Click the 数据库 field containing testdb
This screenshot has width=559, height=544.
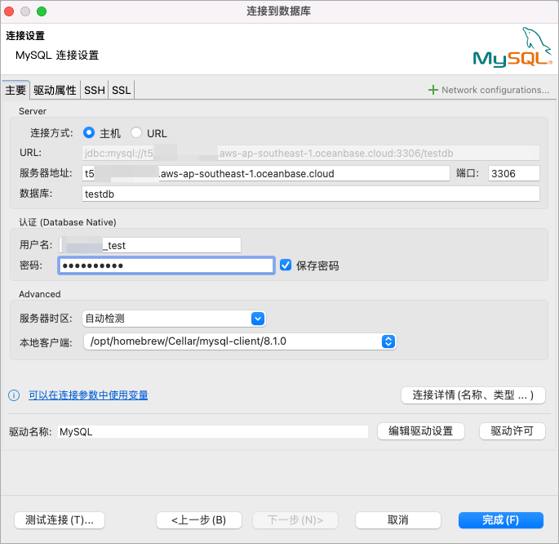[x=311, y=194]
